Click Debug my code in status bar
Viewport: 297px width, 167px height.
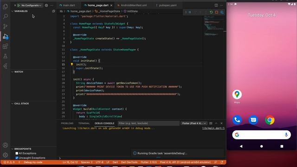point(33,162)
